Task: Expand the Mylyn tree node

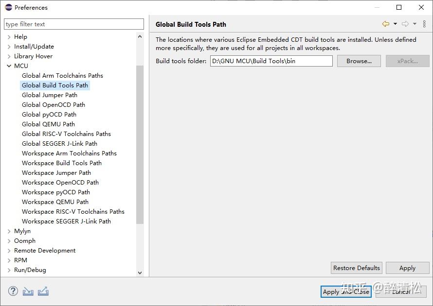Action: 9,231
